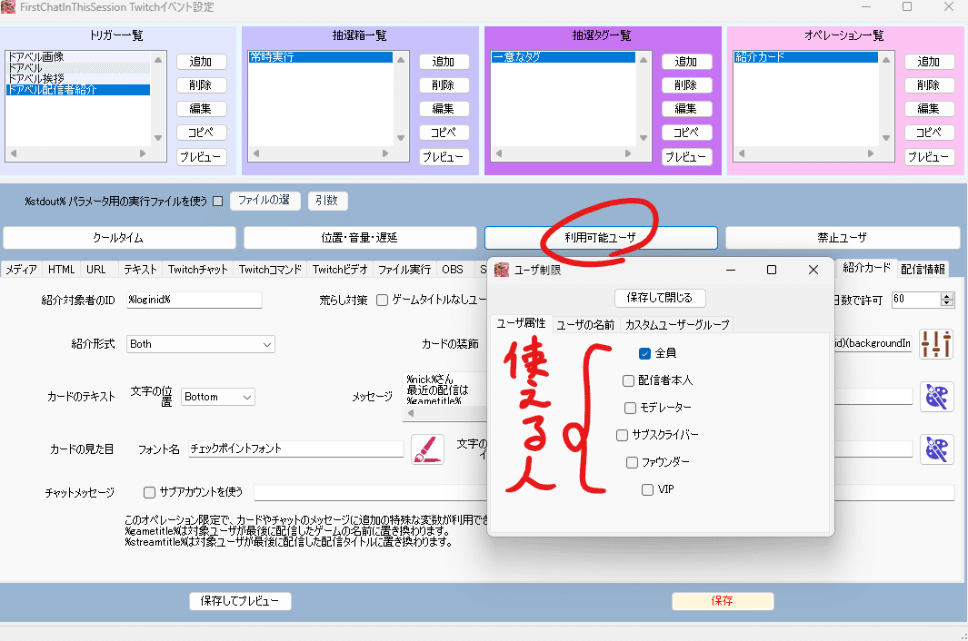Screen dimensions: 968x641
Task: Click 編集 in the lottery tag panel
Action: point(686,109)
